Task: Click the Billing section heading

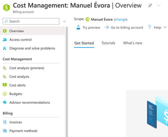Action: (8, 114)
